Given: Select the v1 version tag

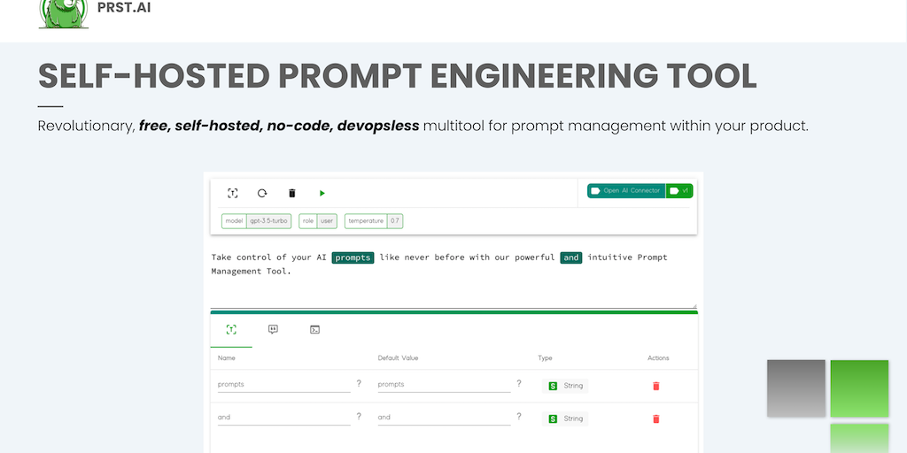Looking at the screenshot, I should pos(679,191).
